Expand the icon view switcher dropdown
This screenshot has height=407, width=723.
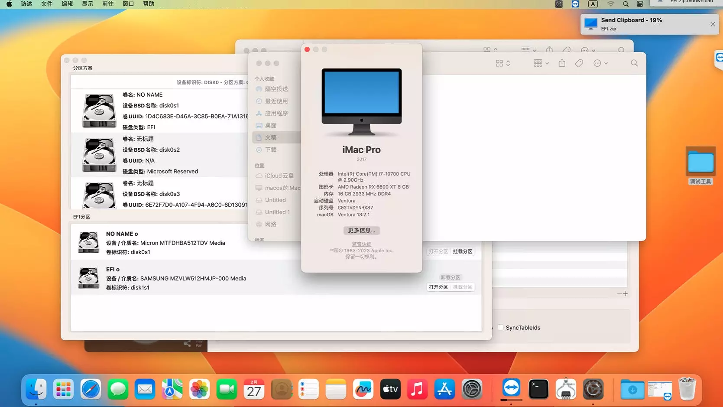pos(503,63)
